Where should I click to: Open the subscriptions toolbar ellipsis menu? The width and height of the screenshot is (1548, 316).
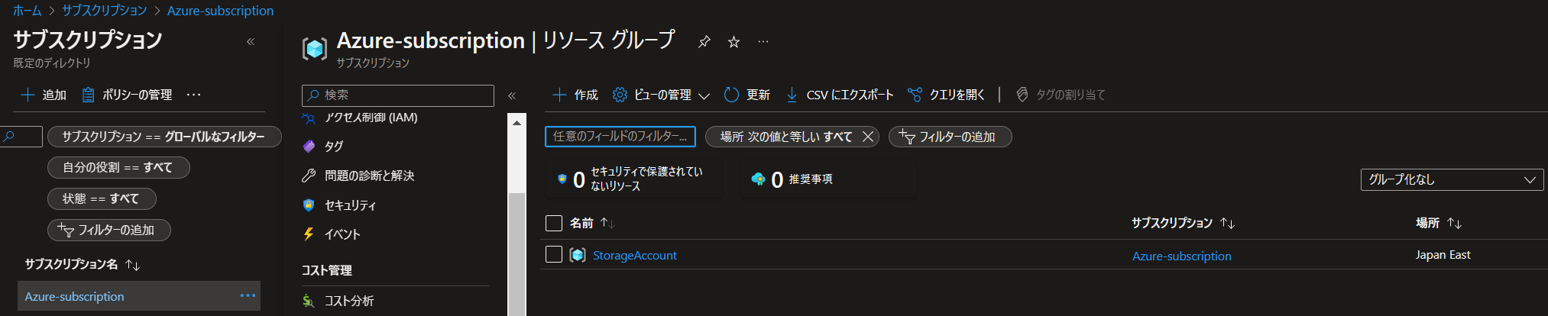click(194, 95)
